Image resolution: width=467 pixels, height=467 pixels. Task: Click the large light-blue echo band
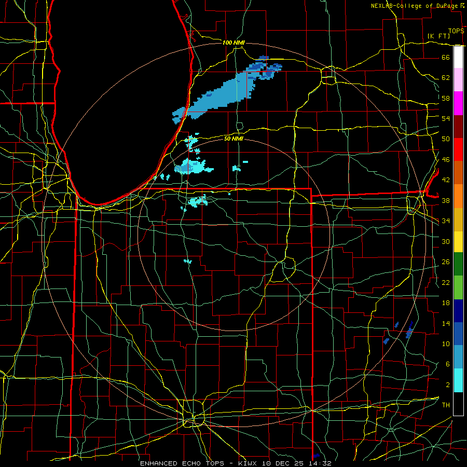click(226, 92)
